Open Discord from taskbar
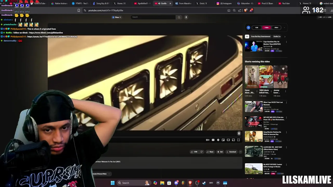This screenshot has height=187, width=333. 176,183
